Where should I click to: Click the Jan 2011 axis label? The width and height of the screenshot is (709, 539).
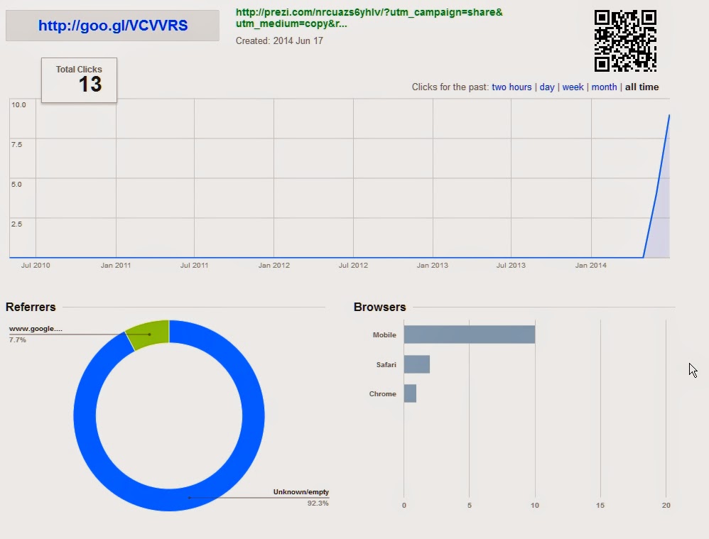point(116,266)
